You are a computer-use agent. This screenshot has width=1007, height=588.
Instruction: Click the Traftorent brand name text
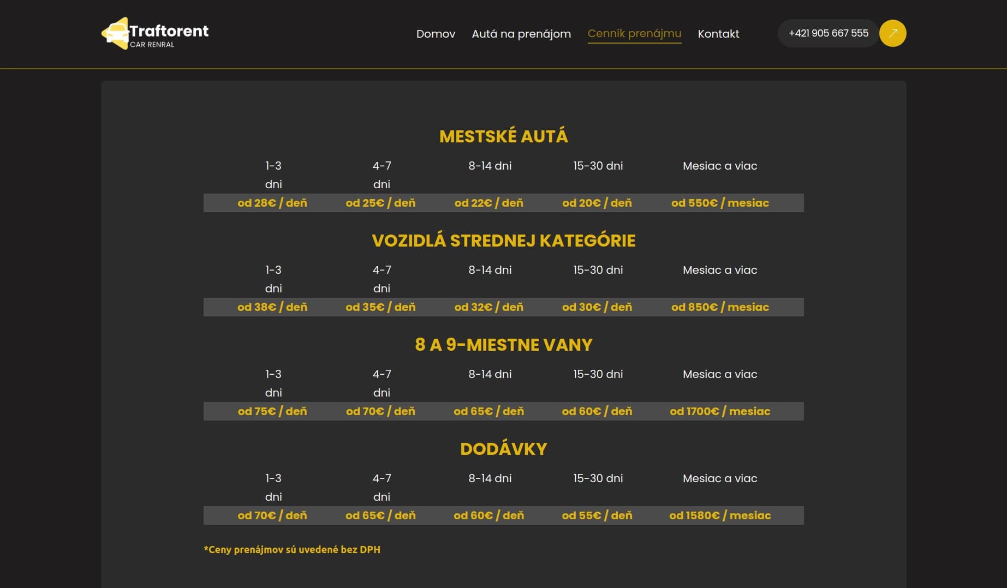tap(169, 31)
